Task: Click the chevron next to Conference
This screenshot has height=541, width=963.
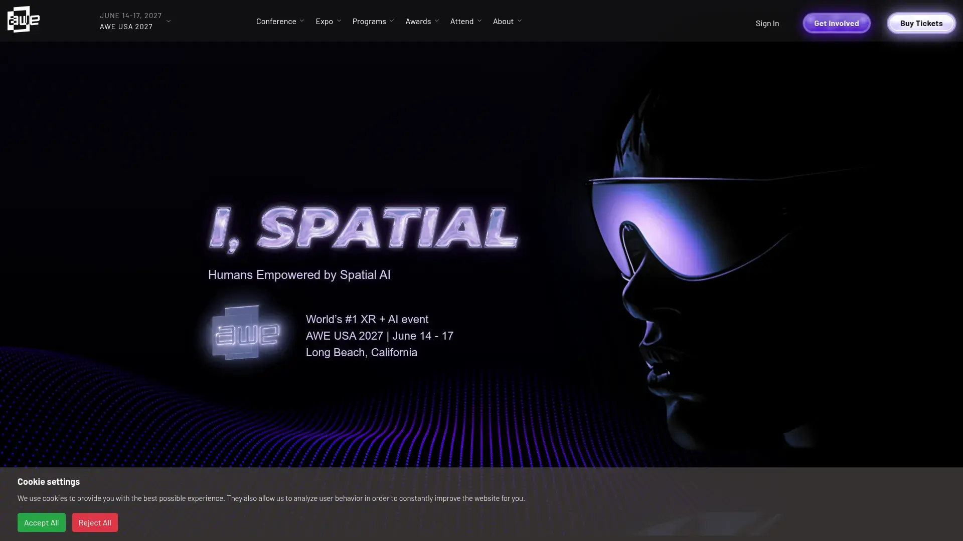Action: tap(302, 21)
